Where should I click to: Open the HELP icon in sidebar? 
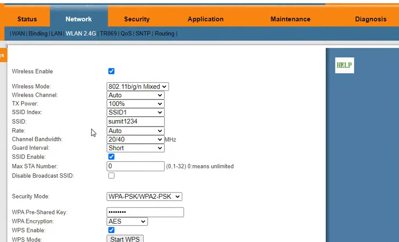344,65
